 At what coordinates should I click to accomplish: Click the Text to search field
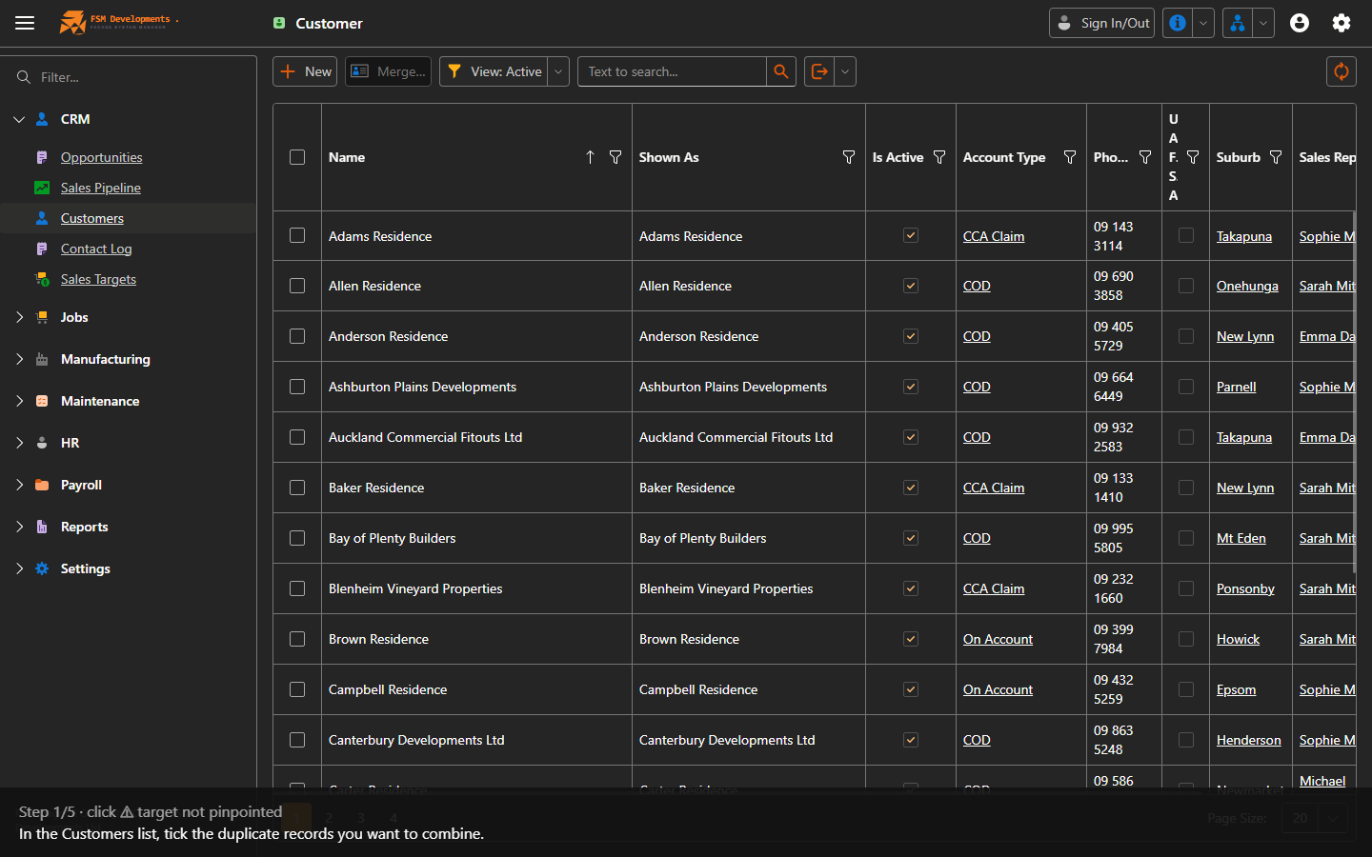[672, 71]
